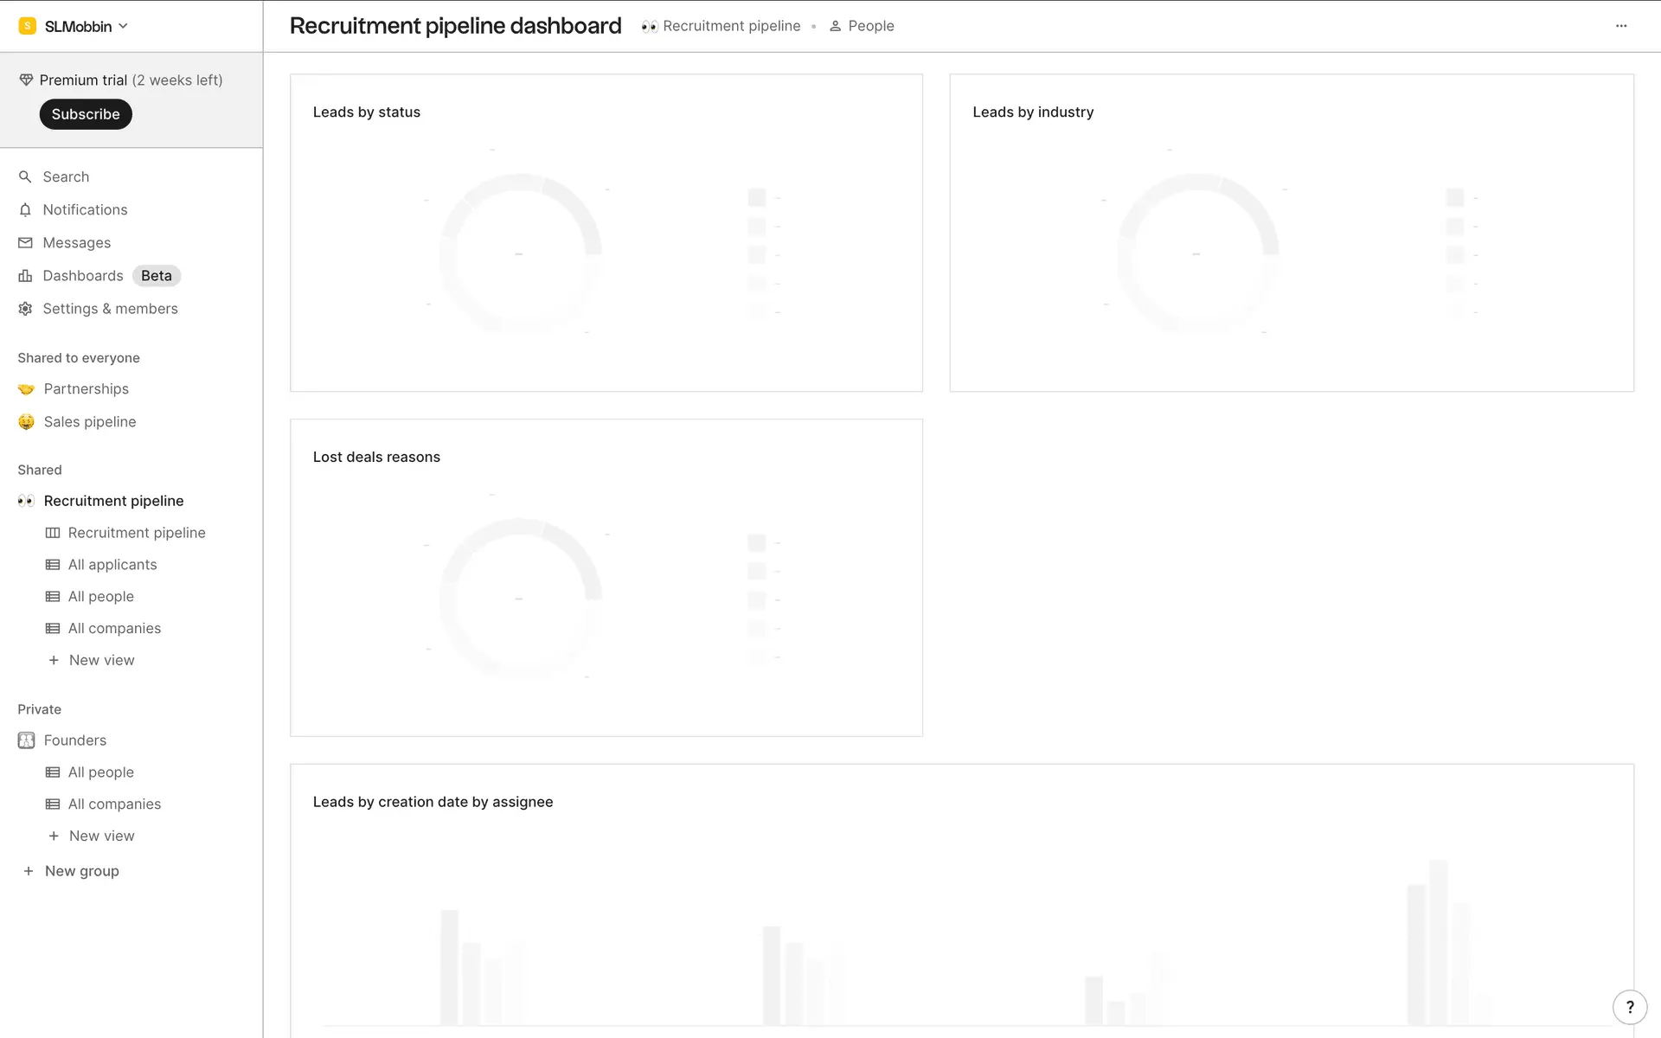Click the Messages envelope icon

coord(25,243)
